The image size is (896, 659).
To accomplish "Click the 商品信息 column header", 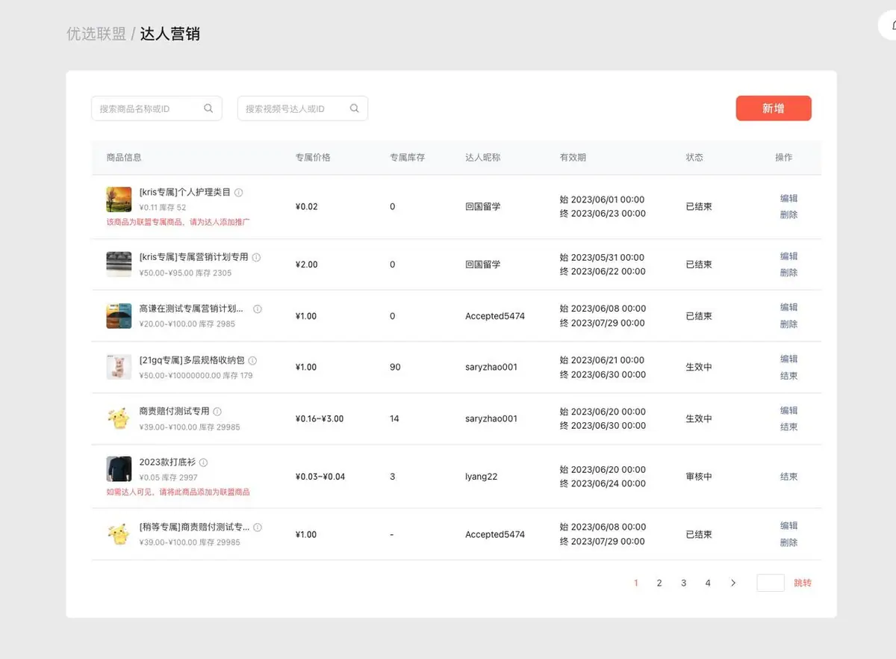I will click(124, 158).
